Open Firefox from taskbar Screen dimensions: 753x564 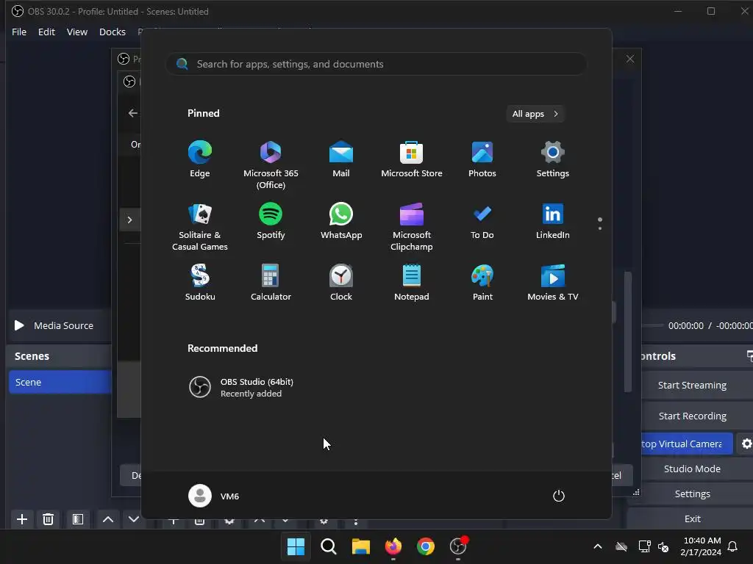click(393, 546)
